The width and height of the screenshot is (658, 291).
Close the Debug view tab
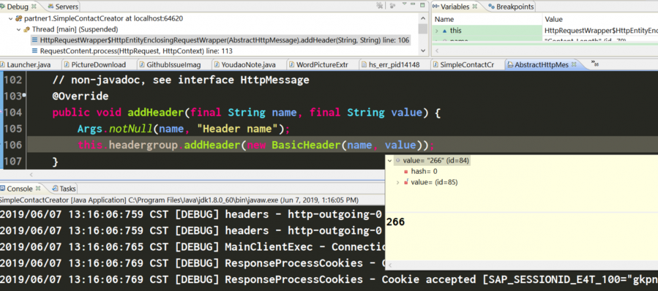tap(34, 7)
